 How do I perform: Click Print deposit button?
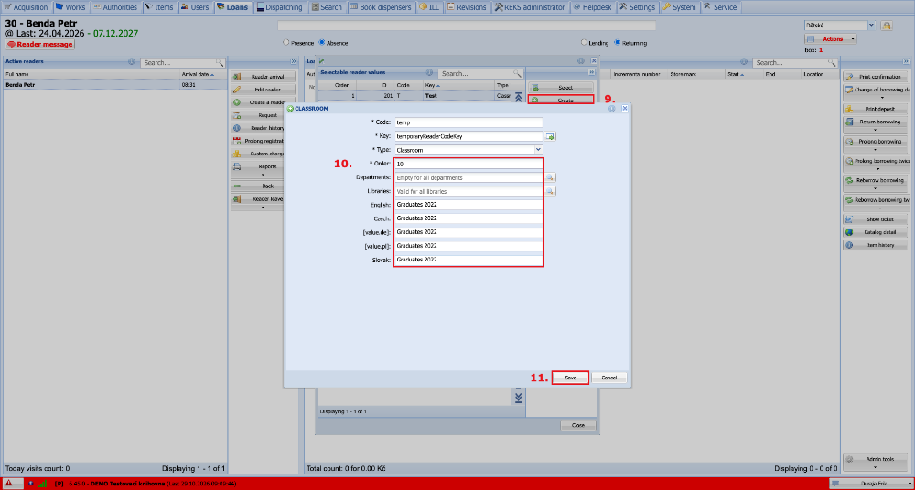tap(876, 109)
